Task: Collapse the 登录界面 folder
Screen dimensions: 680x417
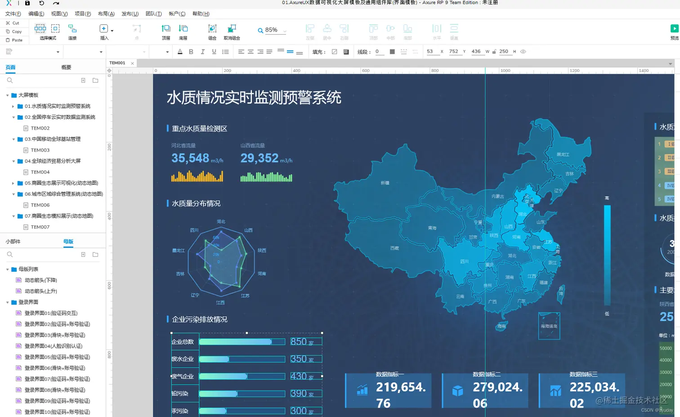Action: pyautogui.click(x=8, y=302)
